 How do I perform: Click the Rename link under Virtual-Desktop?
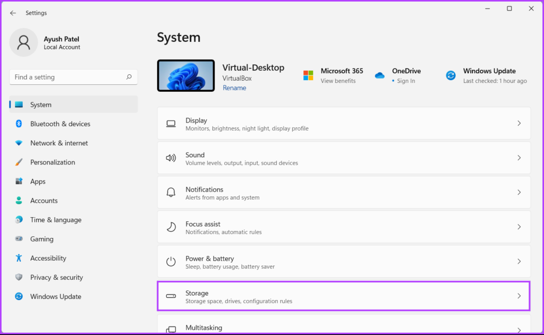[x=234, y=88]
